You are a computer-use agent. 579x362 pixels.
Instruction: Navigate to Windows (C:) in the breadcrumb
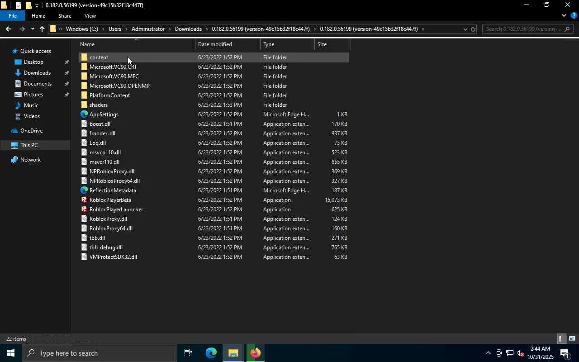[82, 29]
